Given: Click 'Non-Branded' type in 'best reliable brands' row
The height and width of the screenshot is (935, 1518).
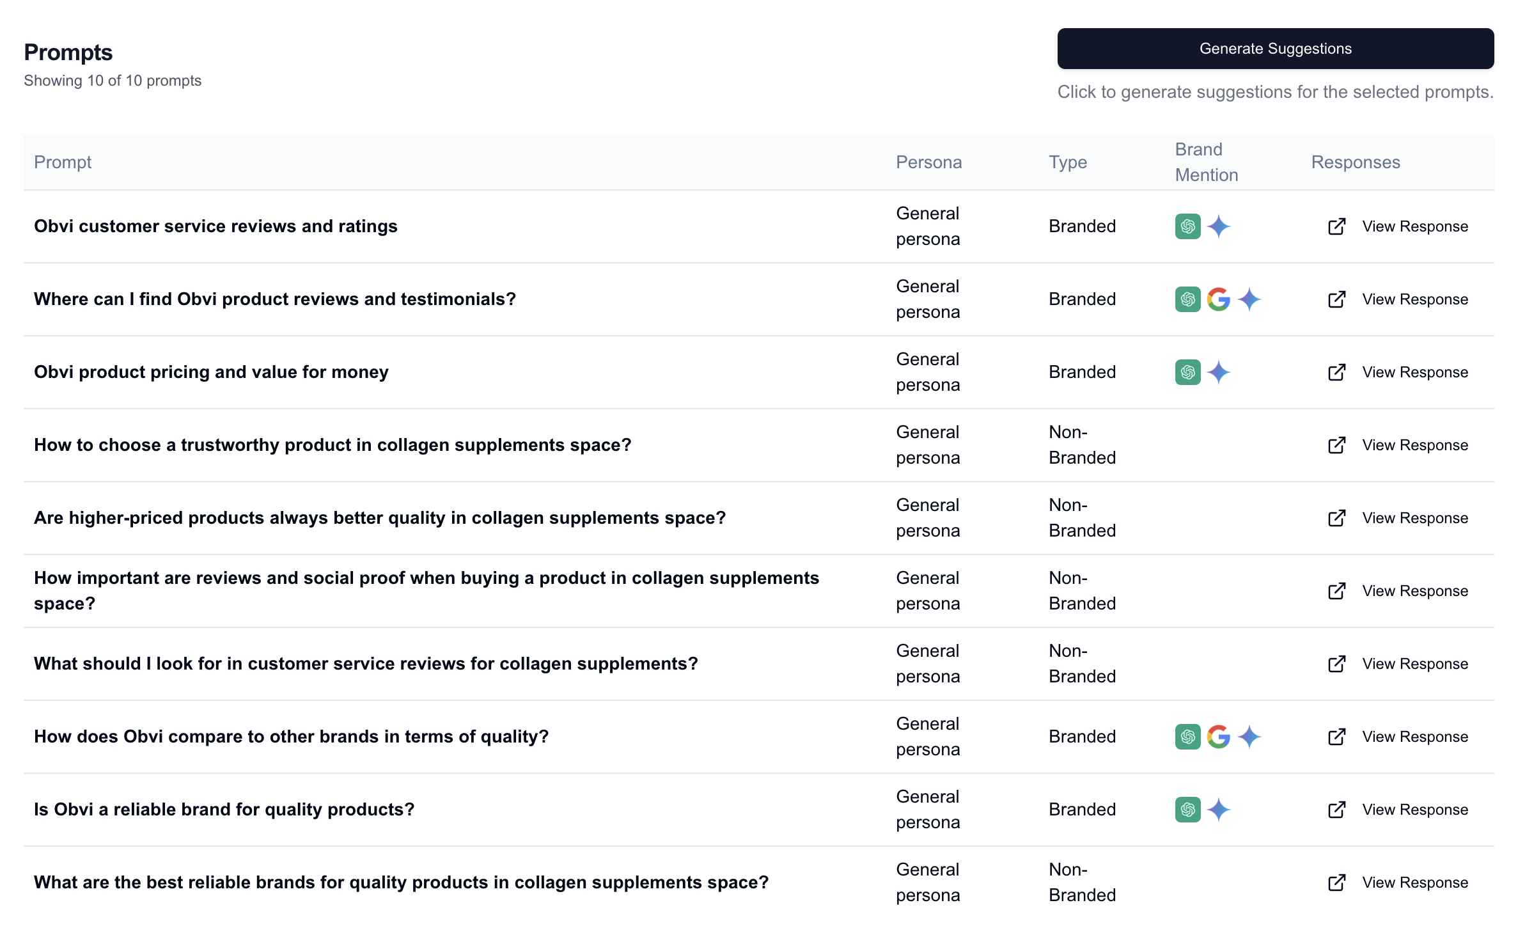Looking at the screenshot, I should [1082, 883].
